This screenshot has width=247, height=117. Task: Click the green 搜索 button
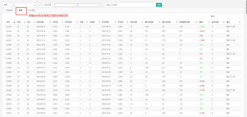[159, 5]
